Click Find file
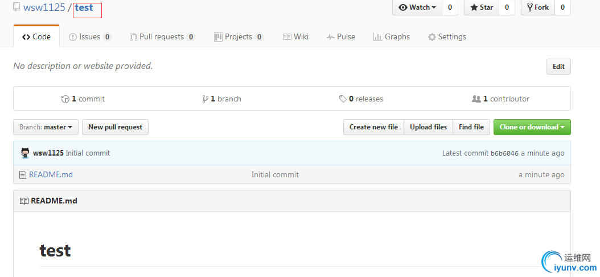The width and height of the screenshot is (600, 277). [471, 127]
